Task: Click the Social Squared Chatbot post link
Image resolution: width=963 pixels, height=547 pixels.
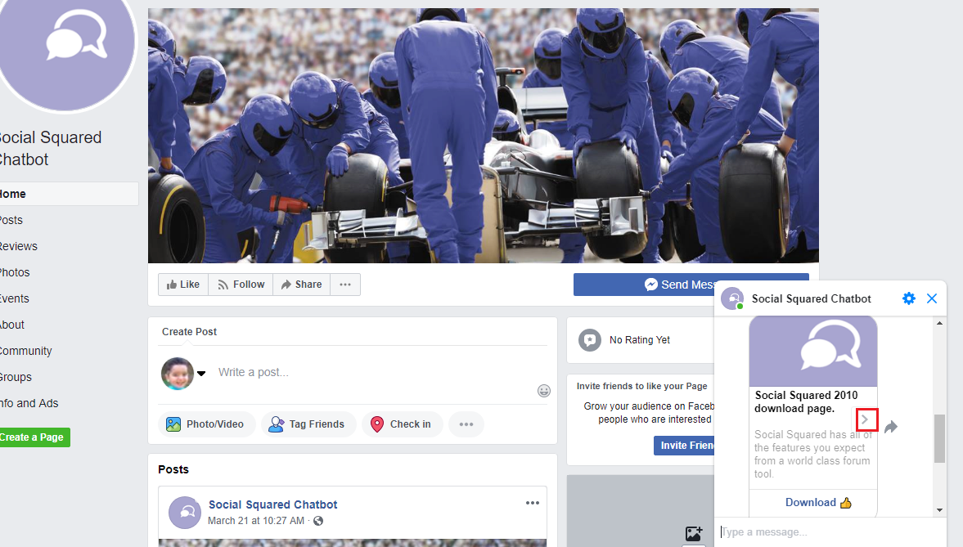Action: (272, 504)
